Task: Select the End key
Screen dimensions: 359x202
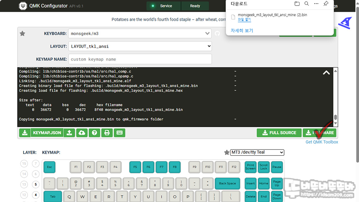Action: click(264, 196)
